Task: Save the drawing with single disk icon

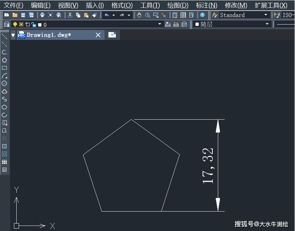Action: click(23, 15)
